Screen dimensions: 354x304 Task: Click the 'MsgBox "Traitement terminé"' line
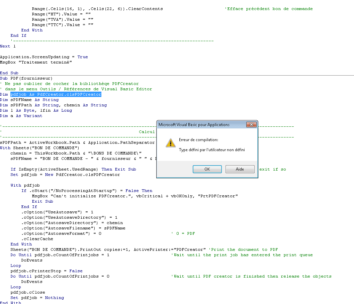click(x=36, y=62)
